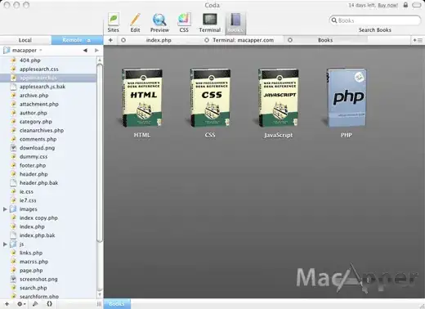Toggle toolbar pill button in title bar

pyautogui.click(x=417, y=5)
